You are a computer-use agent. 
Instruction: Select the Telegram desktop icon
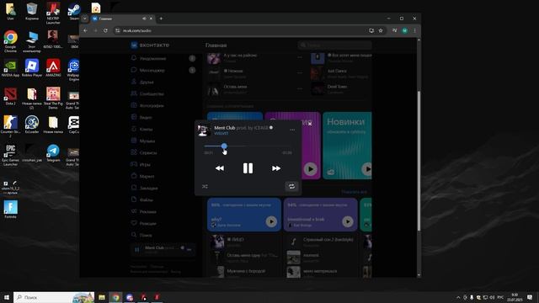tap(53, 153)
